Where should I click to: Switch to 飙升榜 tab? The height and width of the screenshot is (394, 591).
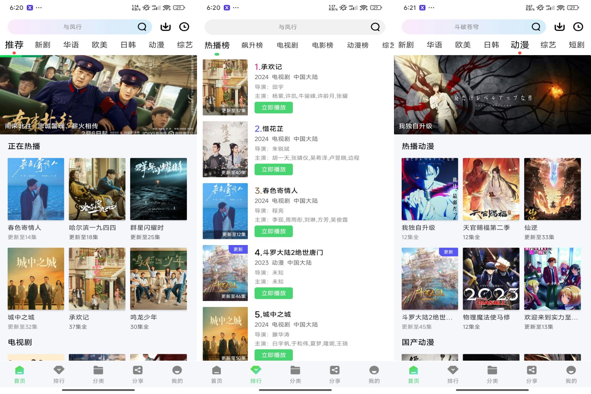(252, 45)
